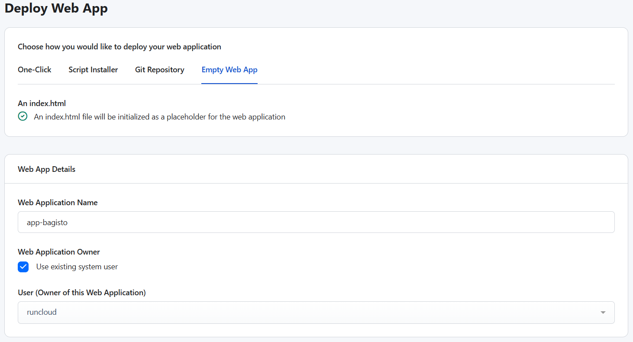Click the 'Use existing system user' label text
Screen dimensions: 633x342
[x=77, y=267]
